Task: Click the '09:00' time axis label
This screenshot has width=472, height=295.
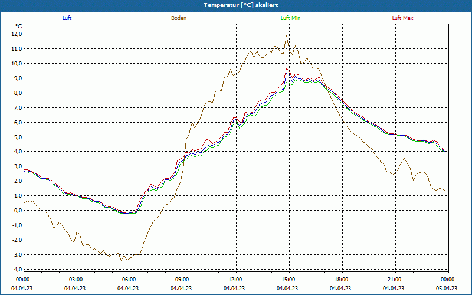Action: [x=182, y=280]
